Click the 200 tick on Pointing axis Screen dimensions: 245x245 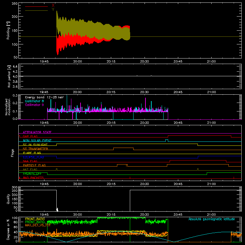tap(15, 17)
